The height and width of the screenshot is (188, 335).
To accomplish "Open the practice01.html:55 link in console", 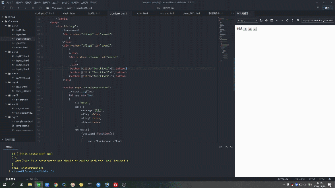I will tap(33, 171).
